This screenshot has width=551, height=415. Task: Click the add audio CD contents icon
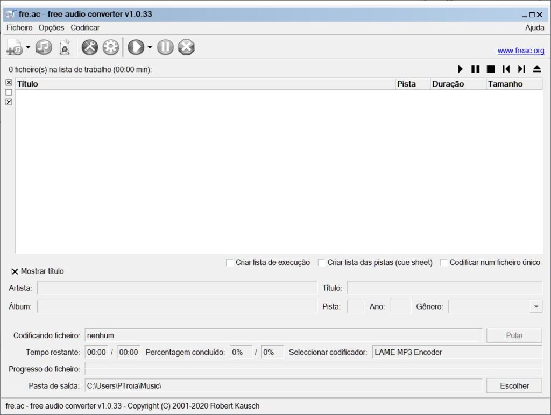(x=44, y=47)
